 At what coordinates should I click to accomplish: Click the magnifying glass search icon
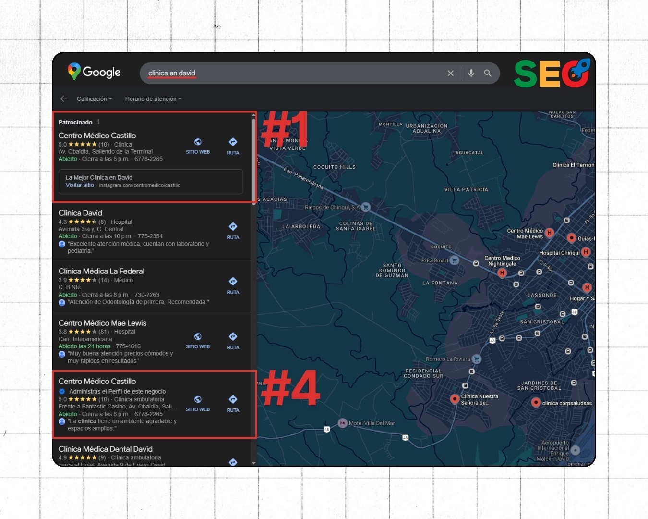click(x=488, y=73)
